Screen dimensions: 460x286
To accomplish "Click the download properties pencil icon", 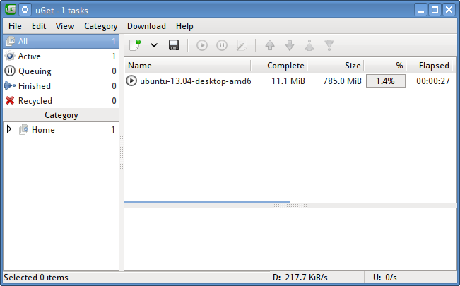I will click(242, 45).
